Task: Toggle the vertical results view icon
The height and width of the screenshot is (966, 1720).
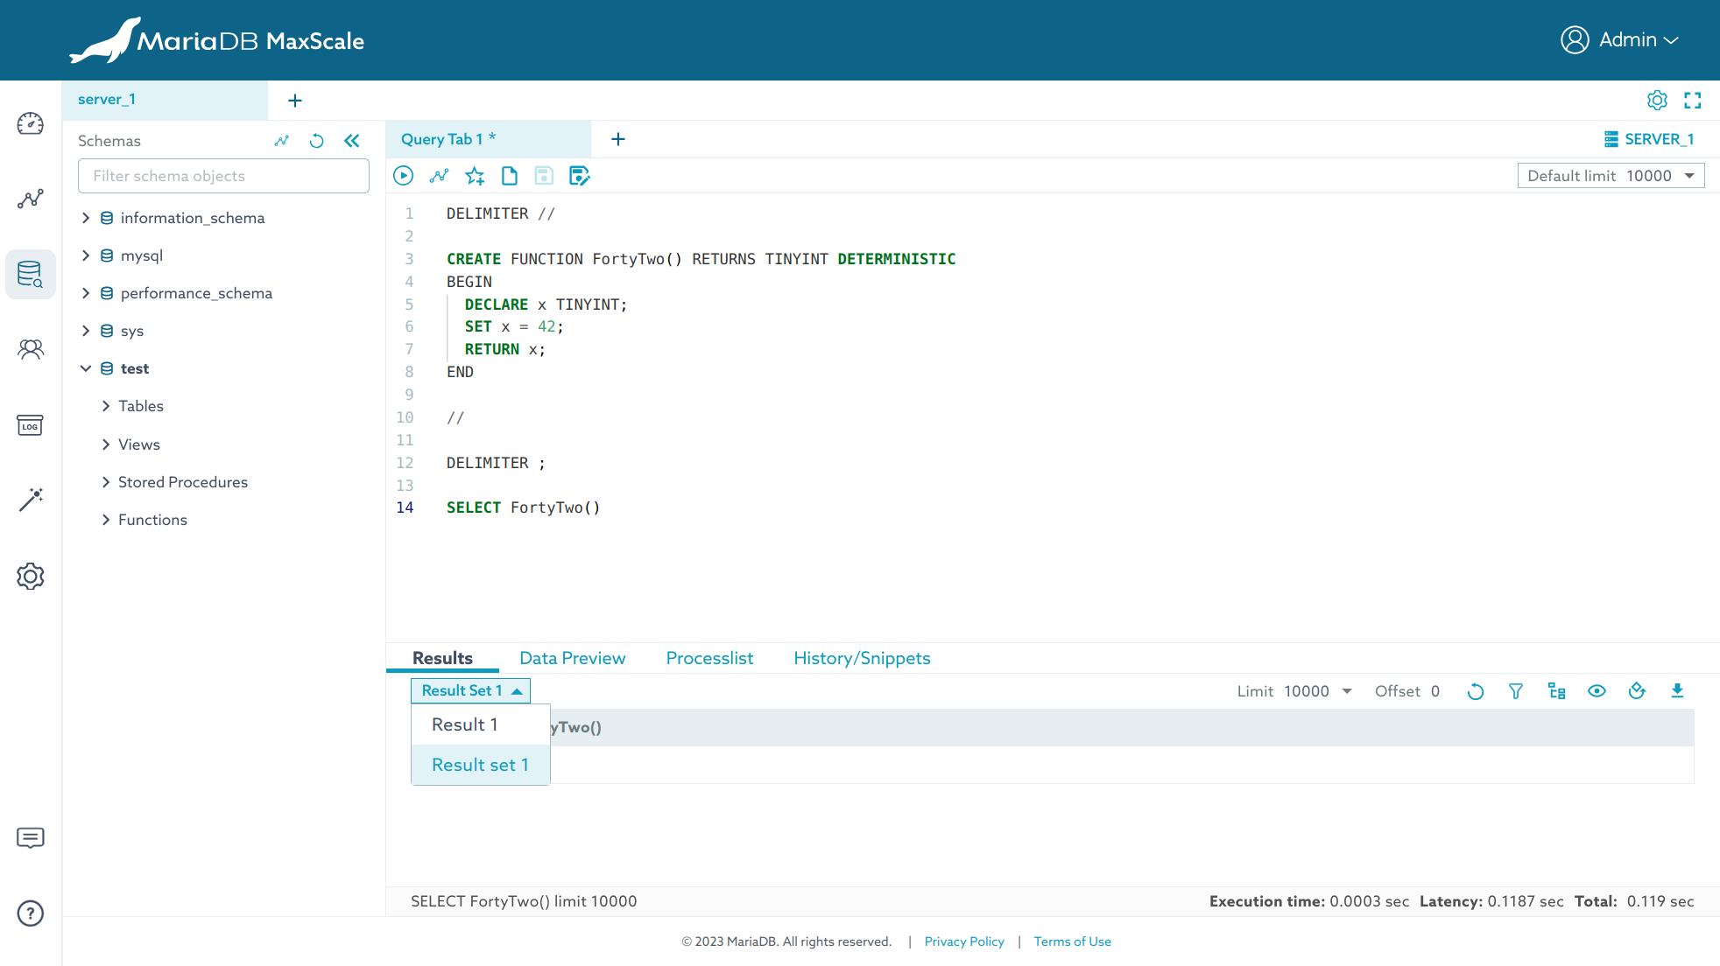Action: (x=1637, y=691)
